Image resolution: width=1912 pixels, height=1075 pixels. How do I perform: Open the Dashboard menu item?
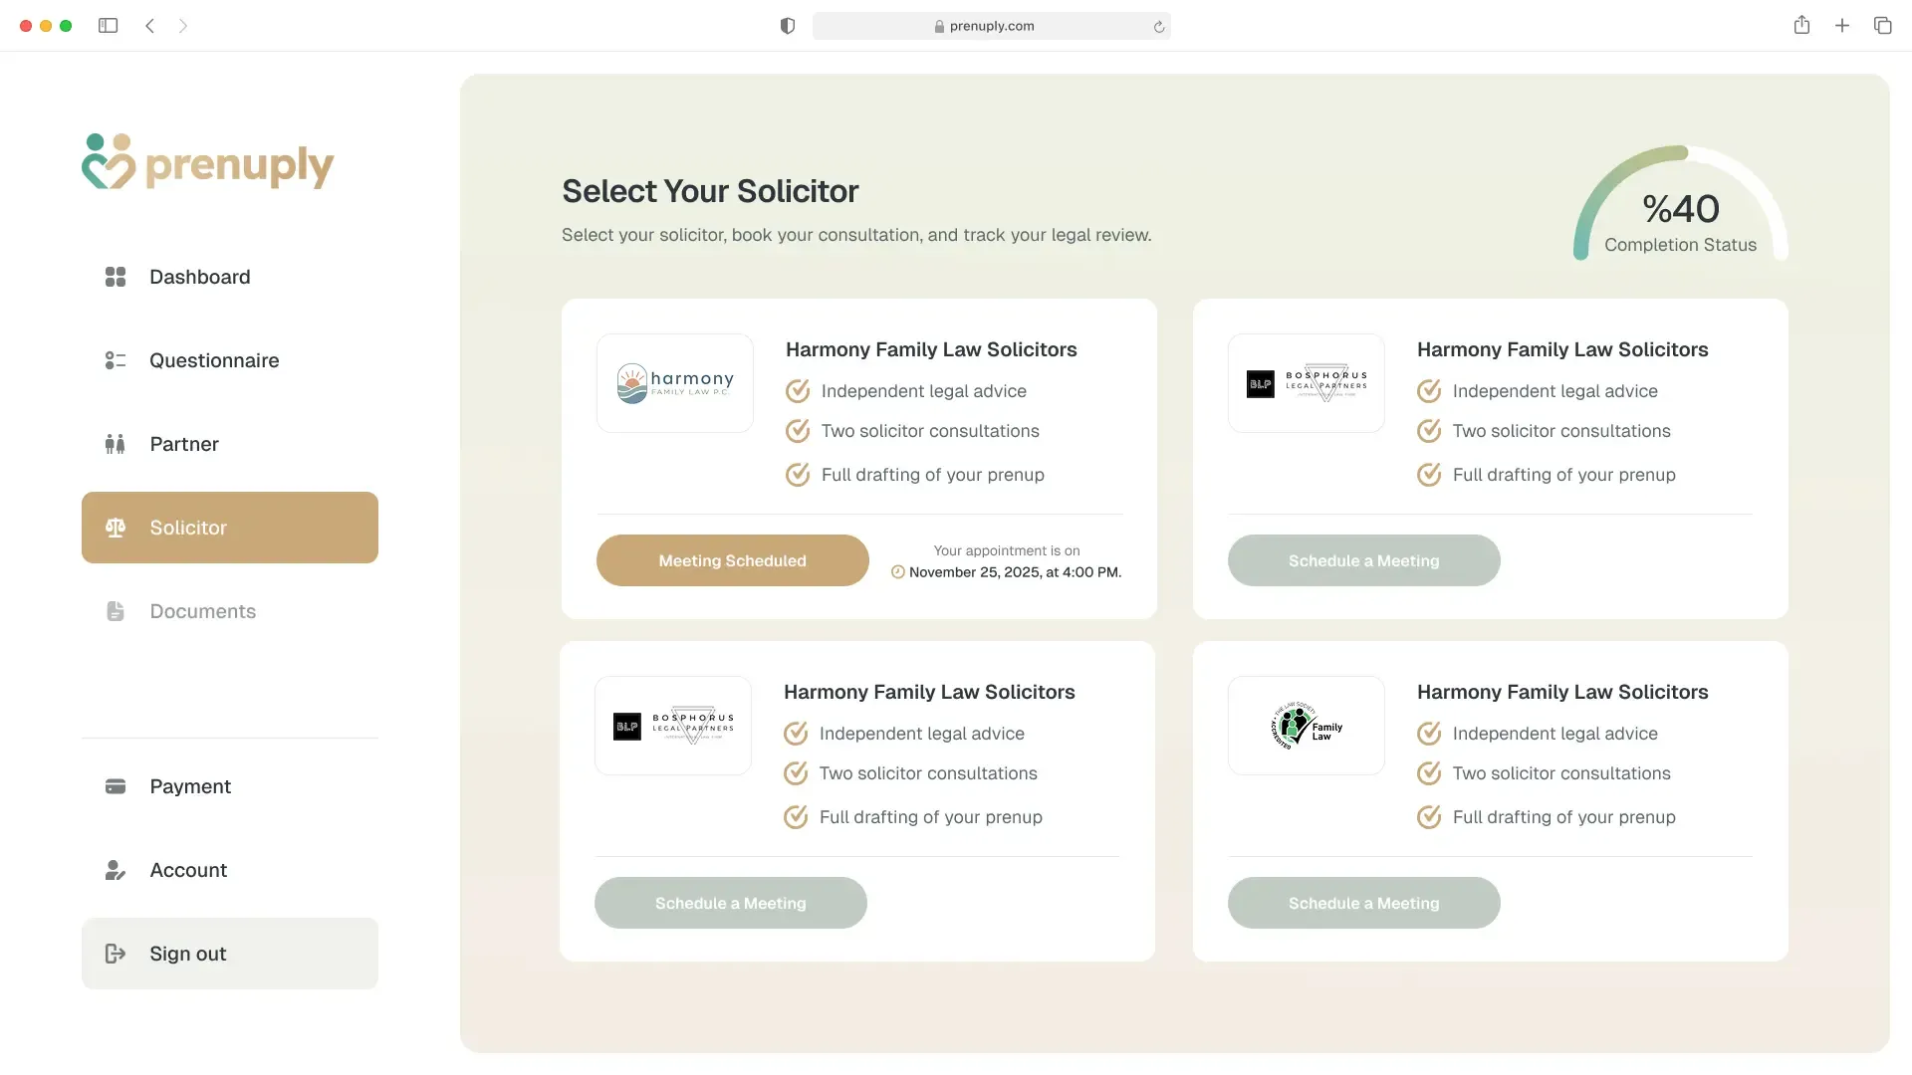tap(230, 277)
